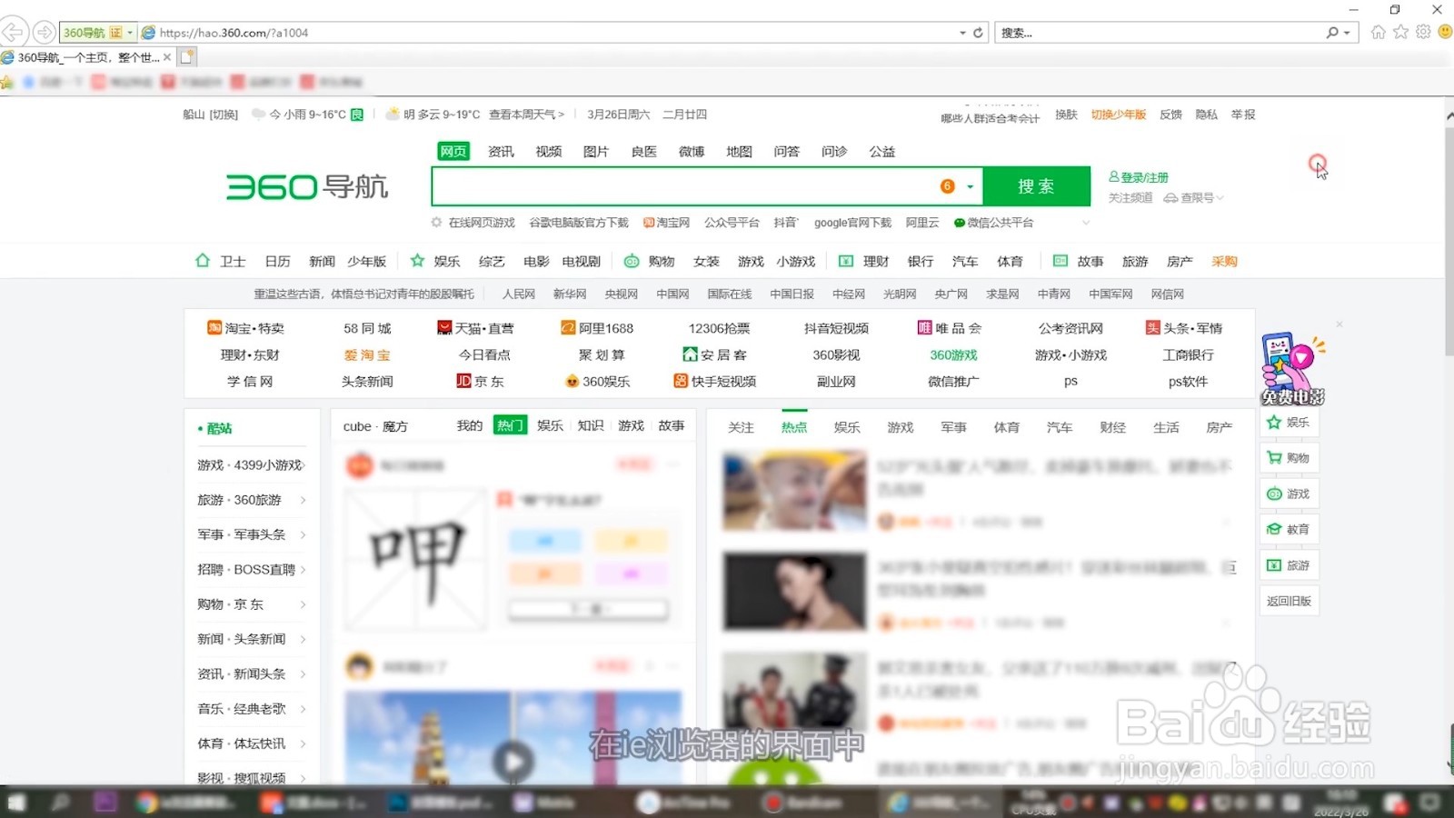Viewport: 1454px width, 818px height.
Task: Click the smiley feedback icon
Action: (x=1445, y=32)
